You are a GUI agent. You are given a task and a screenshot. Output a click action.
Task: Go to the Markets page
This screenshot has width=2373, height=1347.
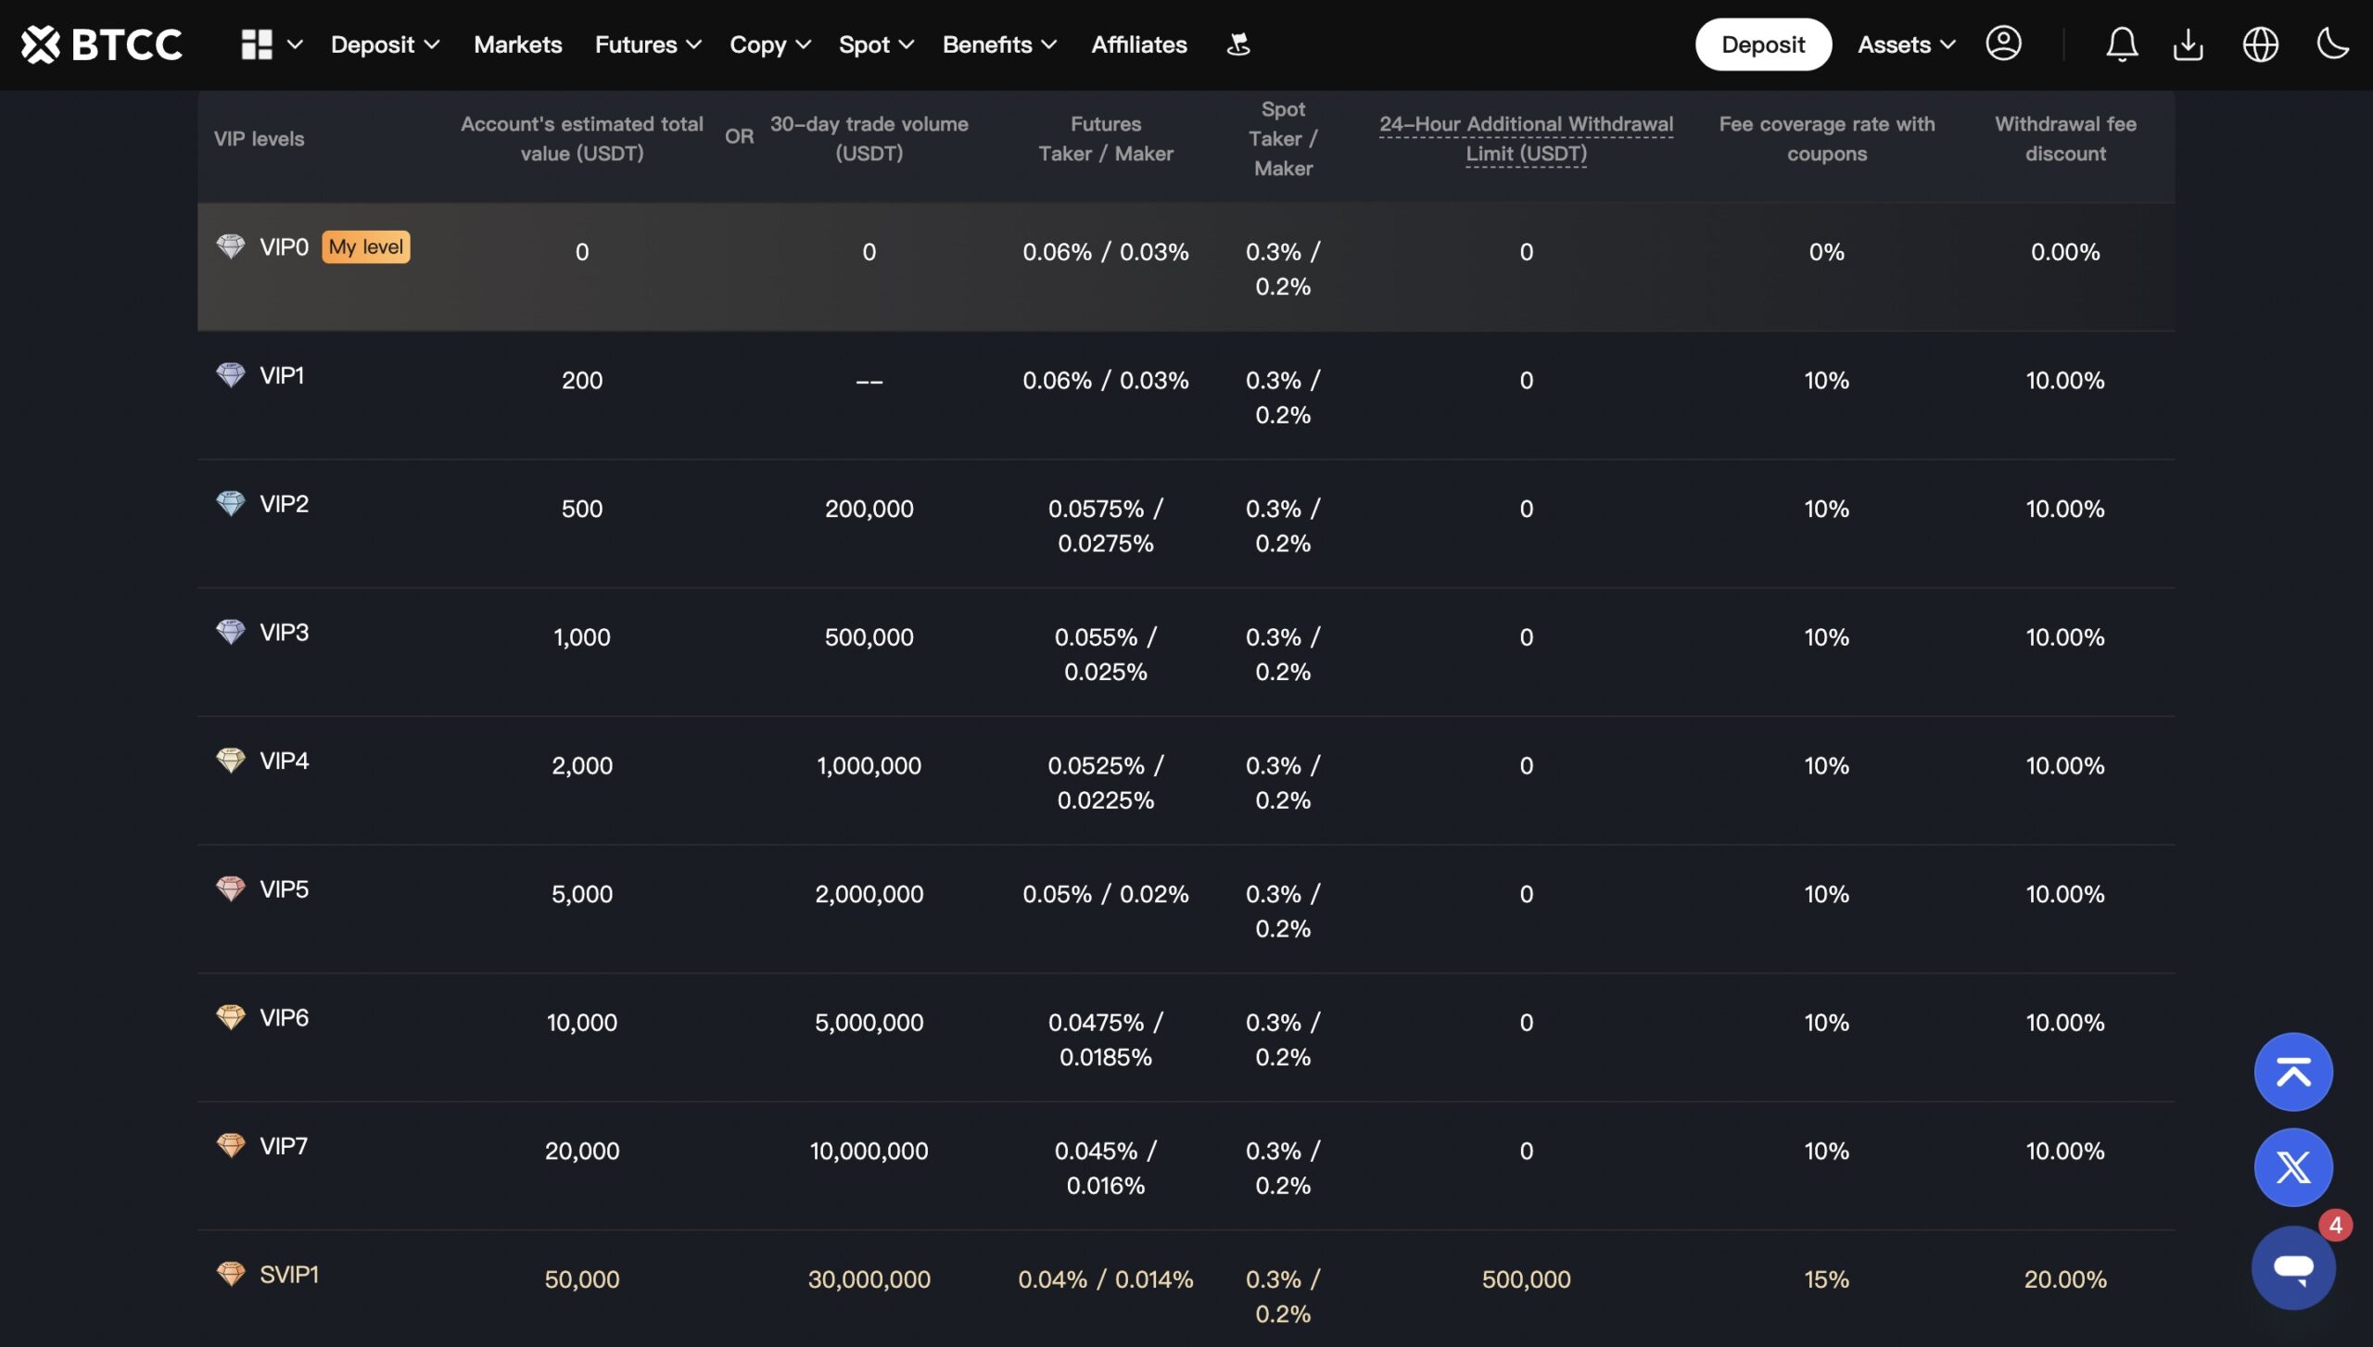pyautogui.click(x=517, y=44)
